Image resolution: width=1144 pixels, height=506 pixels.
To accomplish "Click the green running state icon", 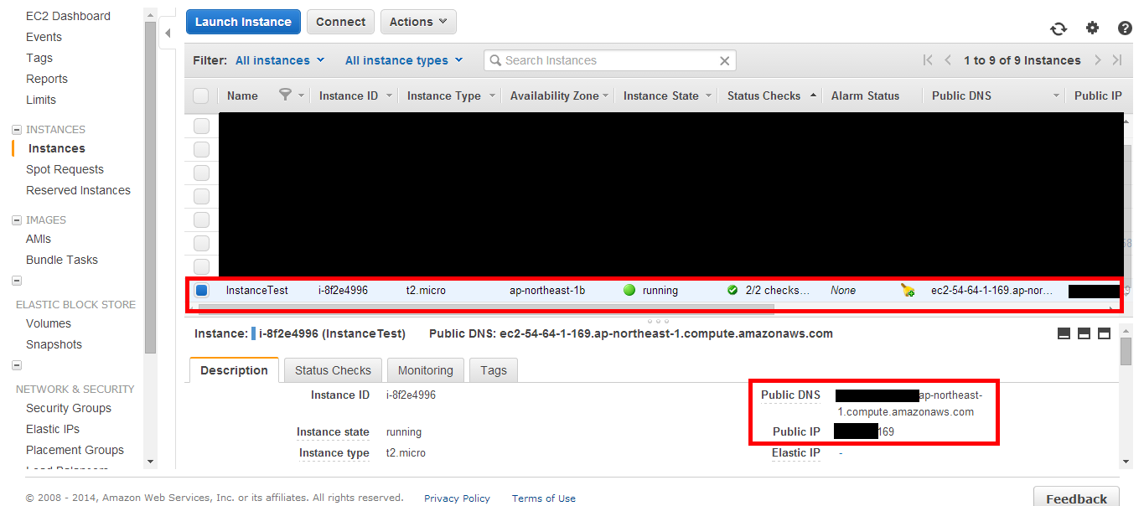I will coord(629,290).
